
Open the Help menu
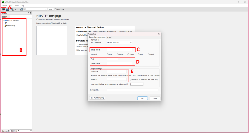coord(22,6)
